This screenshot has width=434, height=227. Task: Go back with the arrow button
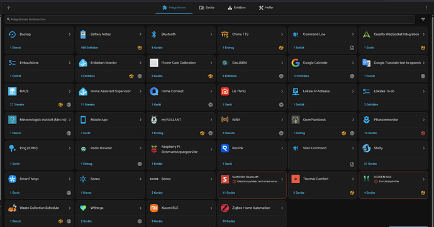point(9,8)
